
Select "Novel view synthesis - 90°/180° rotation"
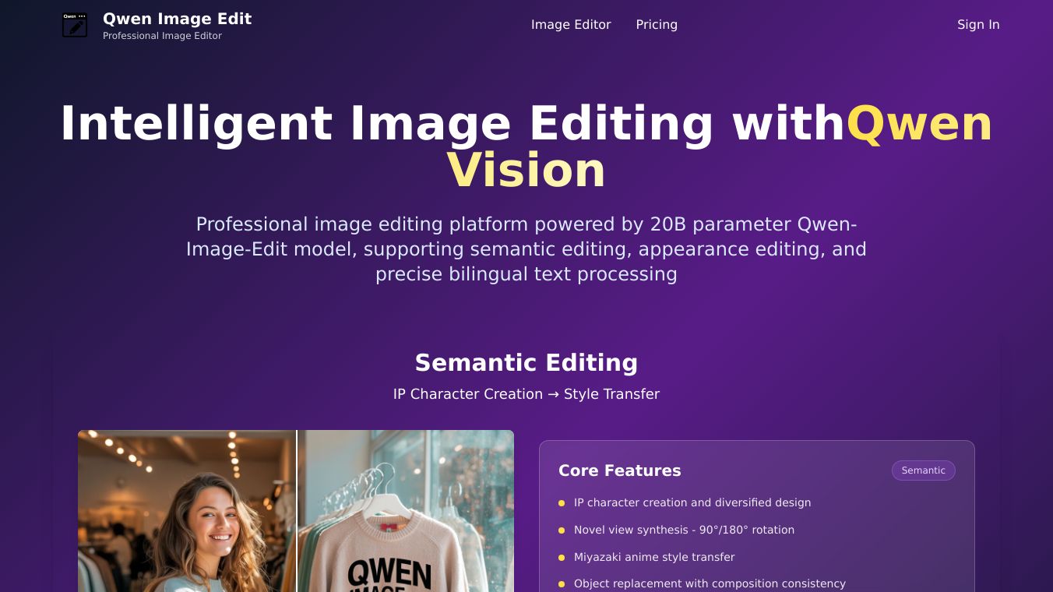pyautogui.click(x=684, y=530)
